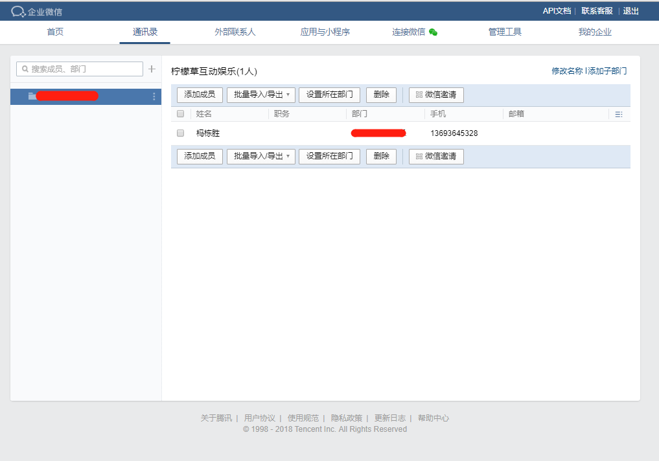The width and height of the screenshot is (659, 461).
Task: Click the plus icon beside search box
Action: [x=152, y=69]
